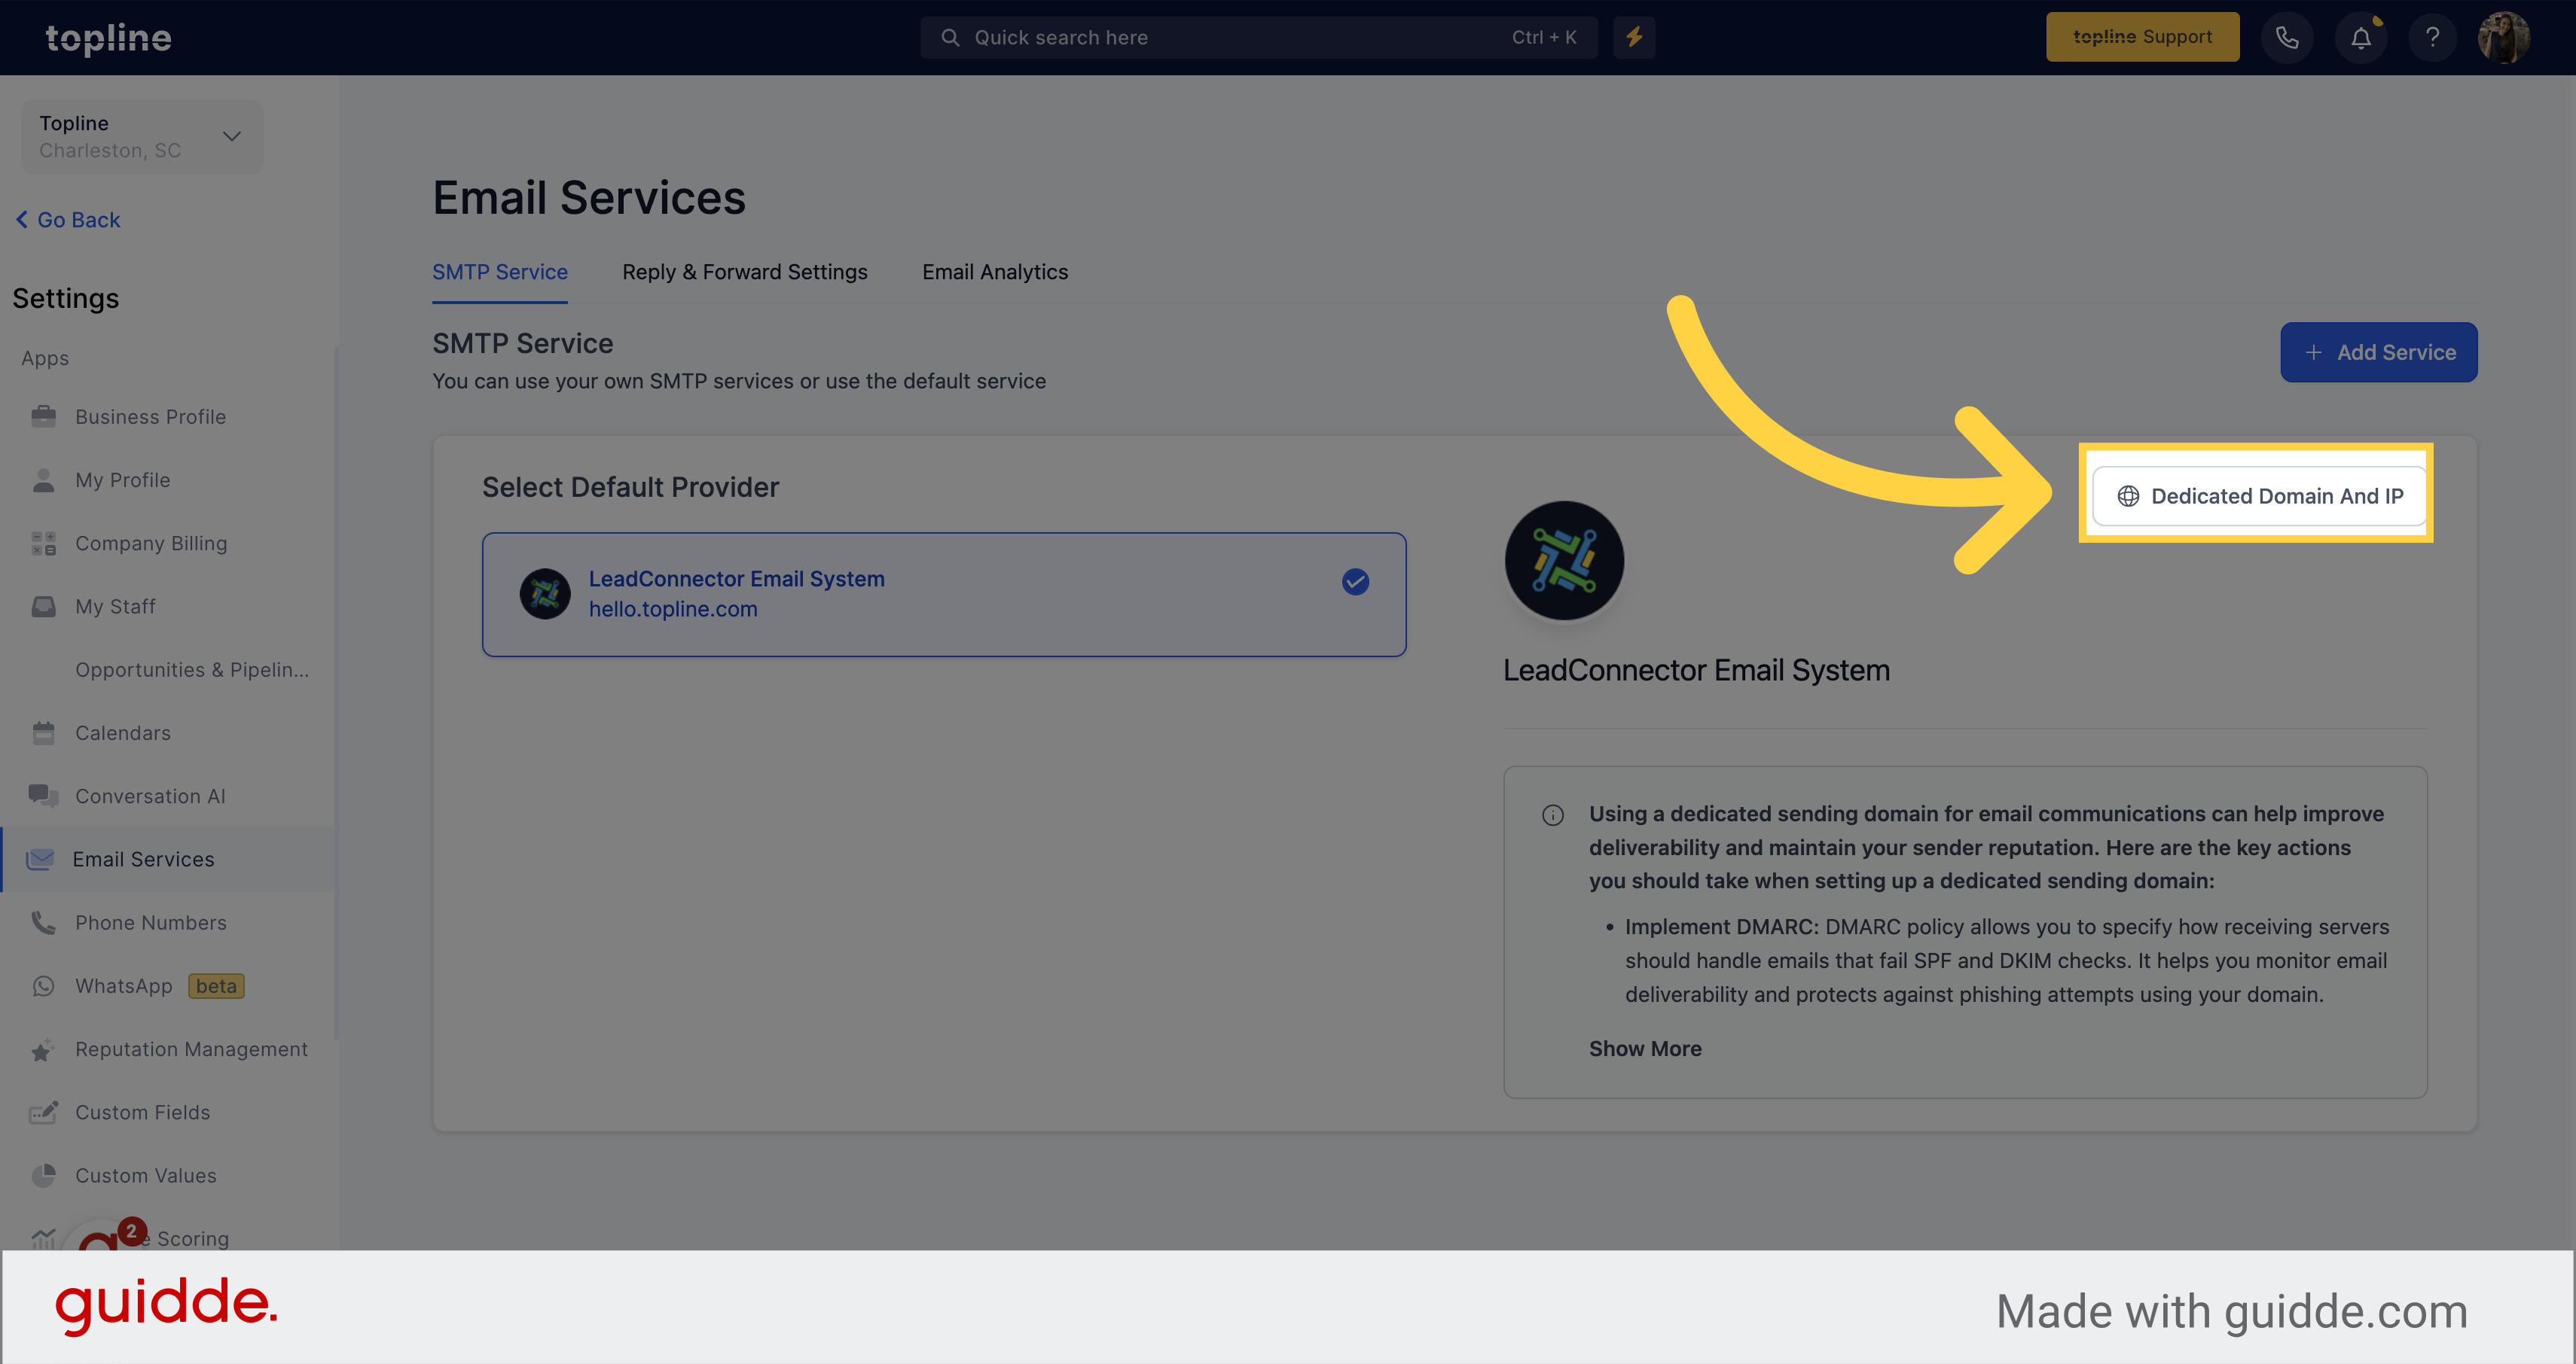Click the Apps section label
This screenshot has width=2576, height=1364.
[45, 358]
